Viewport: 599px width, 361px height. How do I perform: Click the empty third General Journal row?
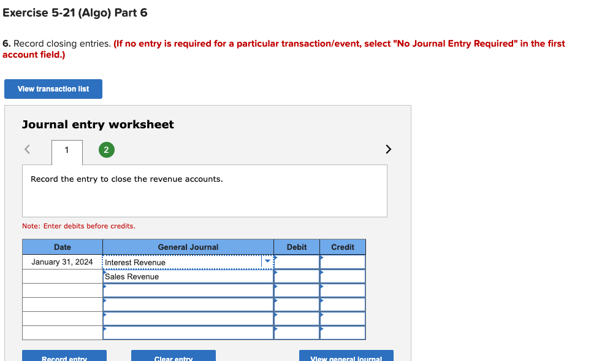(x=184, y=290)
